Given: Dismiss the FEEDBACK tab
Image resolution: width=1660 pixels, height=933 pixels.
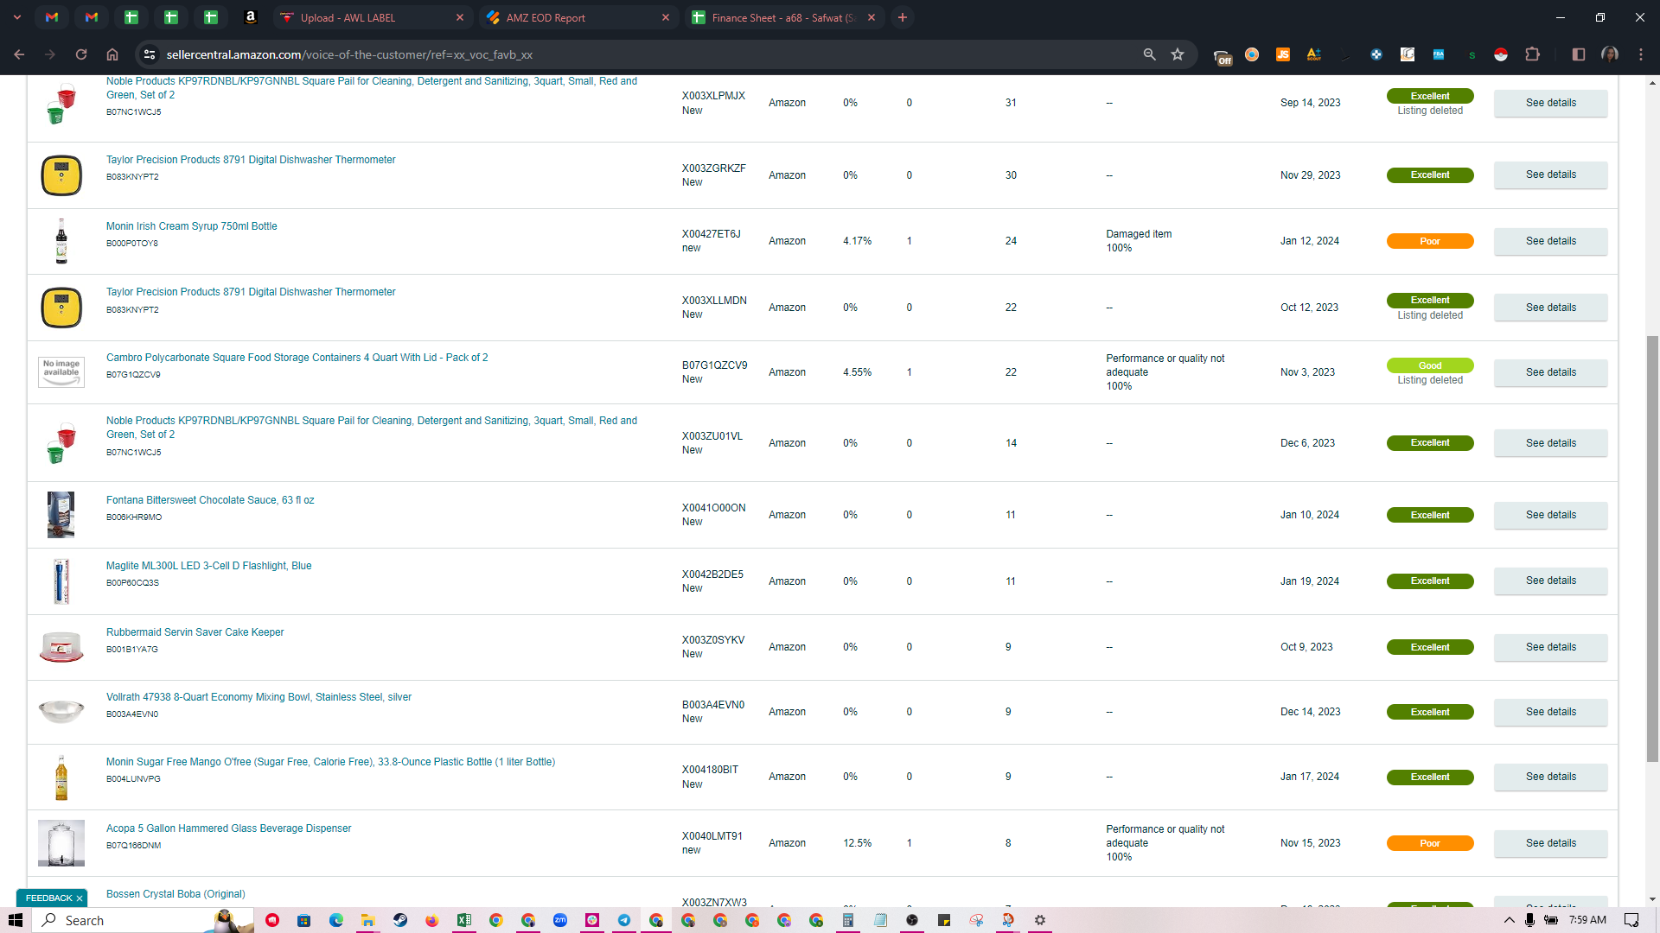Looking at the screenshot, I should click(80, 898).
